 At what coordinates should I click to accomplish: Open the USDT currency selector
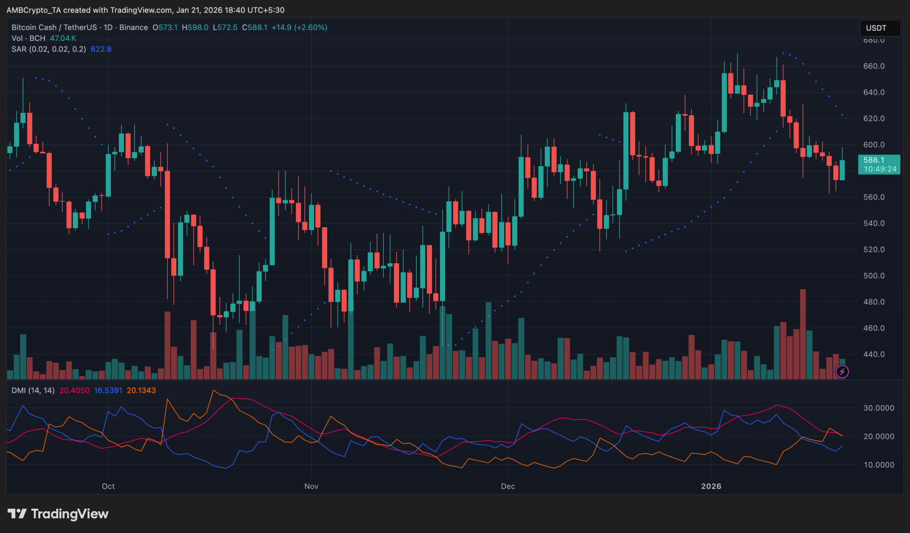(x=880, y=28)
